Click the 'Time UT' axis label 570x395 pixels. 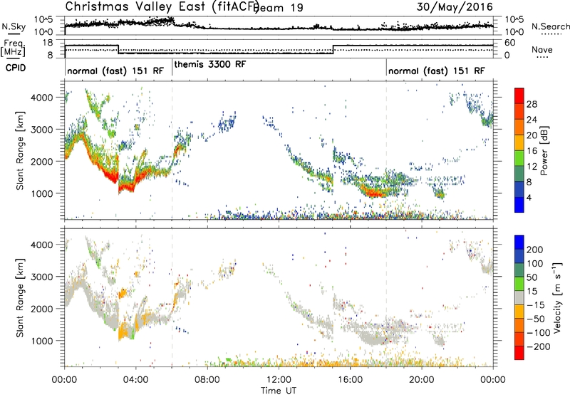[x=279, y=391]
